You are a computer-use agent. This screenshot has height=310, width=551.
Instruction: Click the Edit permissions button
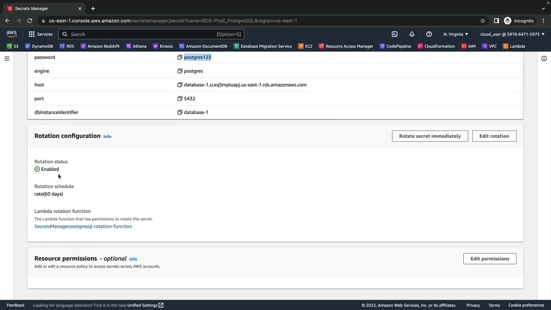(x=490, y=259)
